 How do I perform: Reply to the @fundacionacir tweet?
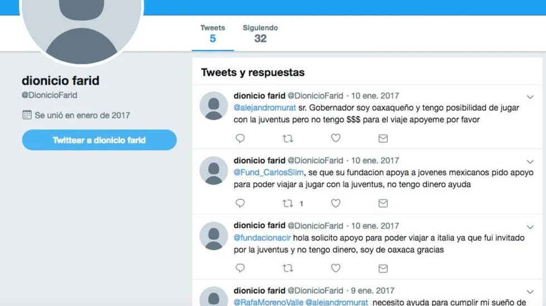click(240, 268)
